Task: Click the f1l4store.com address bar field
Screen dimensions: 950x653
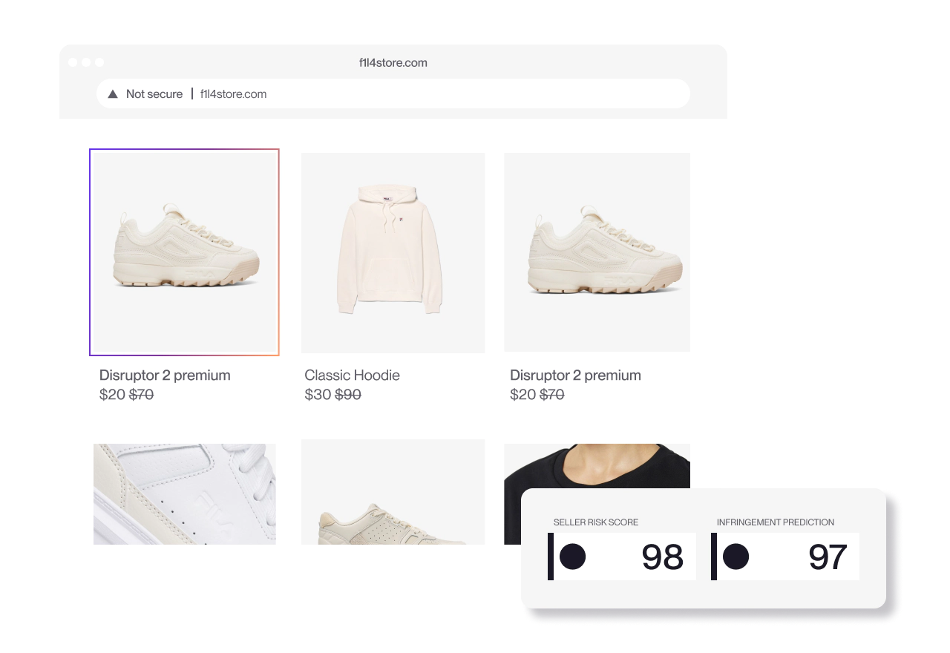Action: [393, 93]
